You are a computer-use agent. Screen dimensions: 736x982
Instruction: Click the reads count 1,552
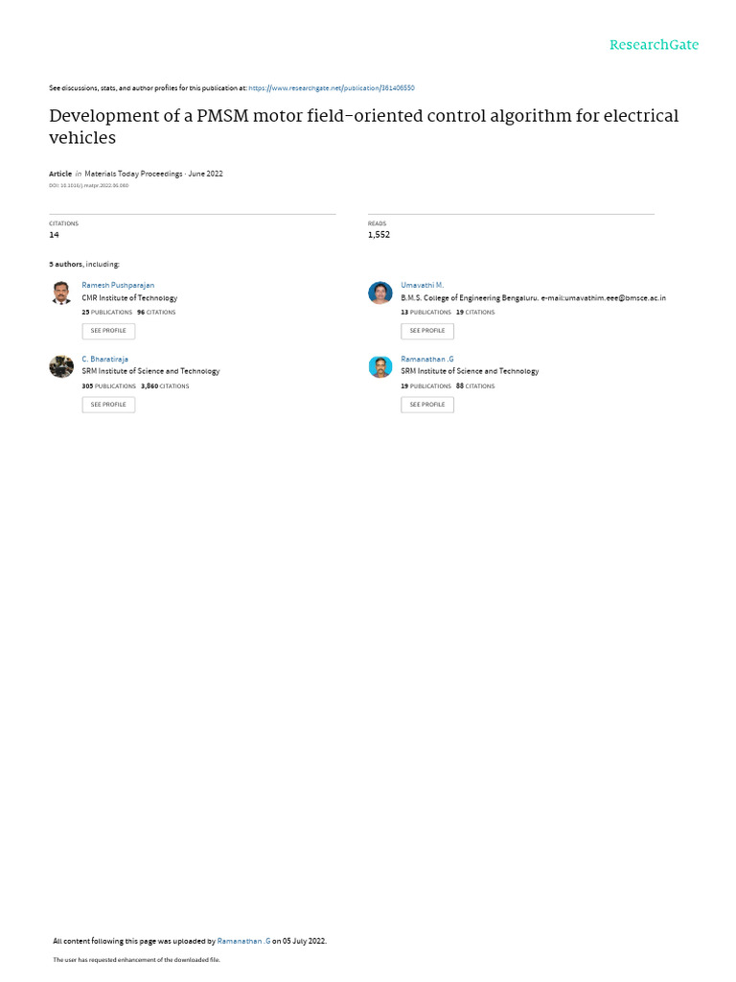[379, 235]
